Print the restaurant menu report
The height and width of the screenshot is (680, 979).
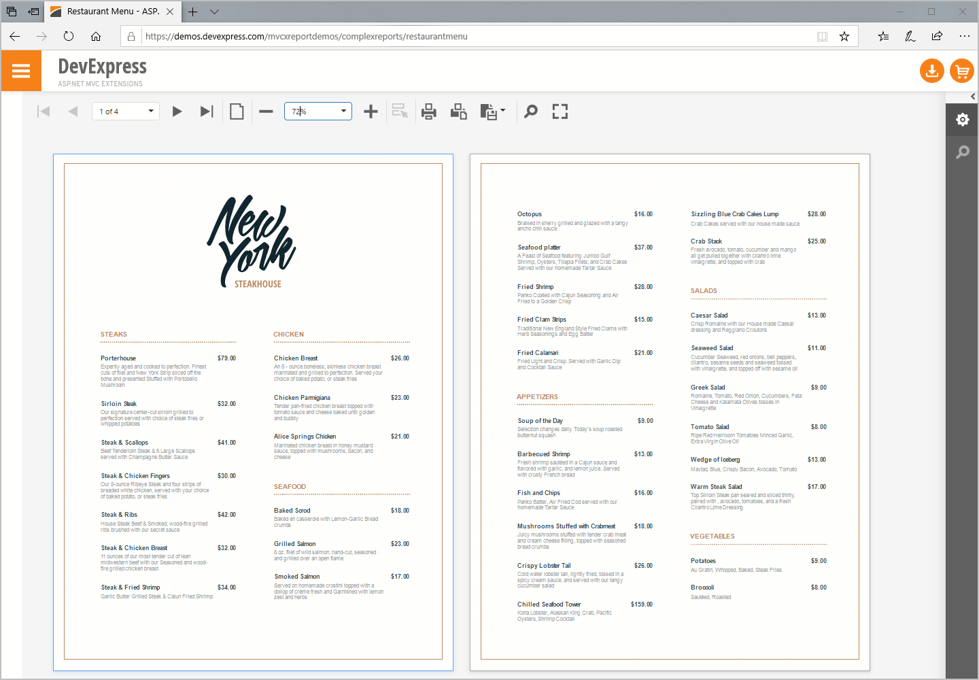tap(428, 111)
